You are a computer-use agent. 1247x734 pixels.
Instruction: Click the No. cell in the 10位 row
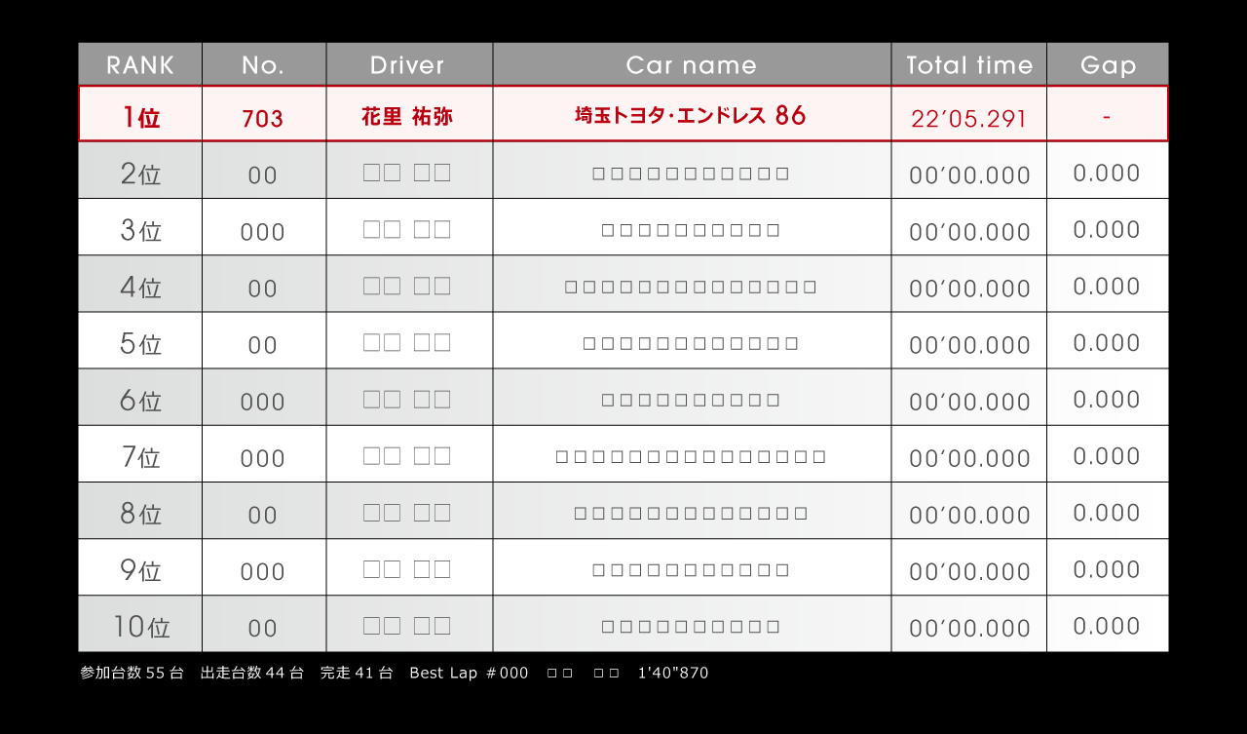[264, 624]
